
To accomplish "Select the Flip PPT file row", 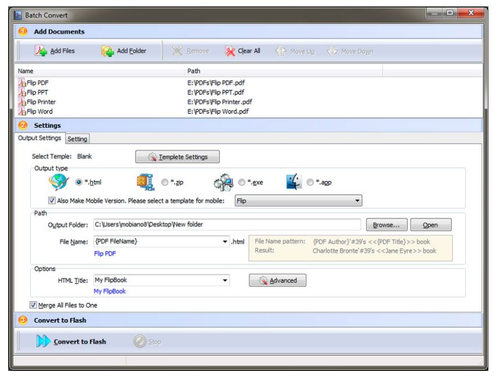I will pyautogui.click(x=249, y=92).
